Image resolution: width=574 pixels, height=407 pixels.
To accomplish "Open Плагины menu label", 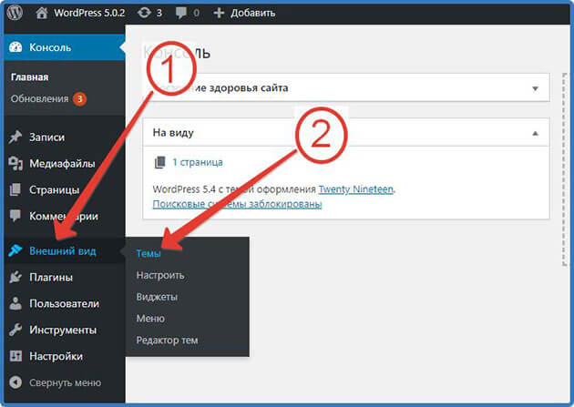I will click(51, 277).
